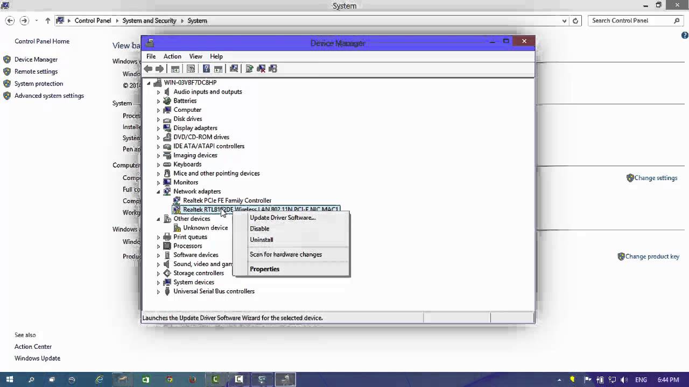This screenshot has height=387, width=689.
Task: Click the Change settings link
Action: [656, 178]
